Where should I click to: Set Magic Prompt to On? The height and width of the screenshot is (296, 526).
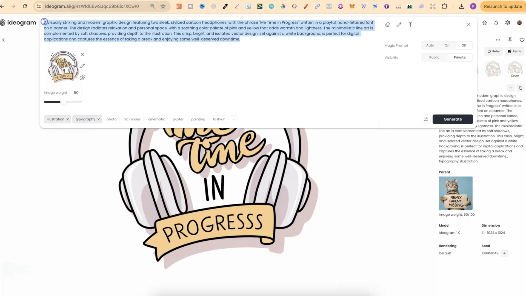click(x=447, y=45)
